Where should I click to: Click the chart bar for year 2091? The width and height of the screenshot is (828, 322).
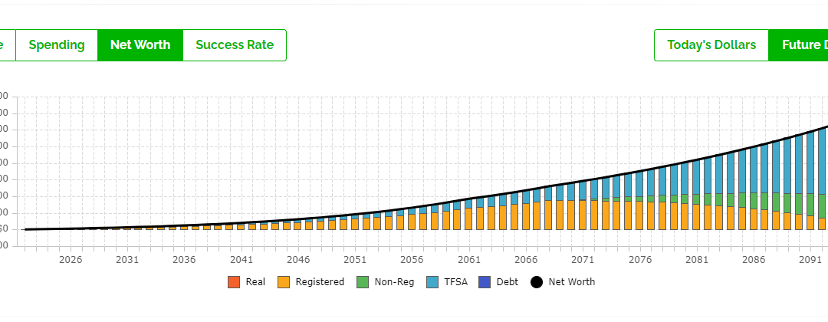810,180
